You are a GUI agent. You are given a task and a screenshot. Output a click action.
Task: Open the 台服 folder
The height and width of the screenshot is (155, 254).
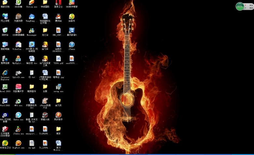45,87
